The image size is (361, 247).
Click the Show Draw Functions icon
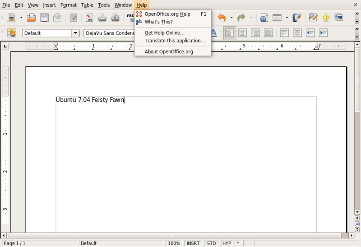click(297, 18)
